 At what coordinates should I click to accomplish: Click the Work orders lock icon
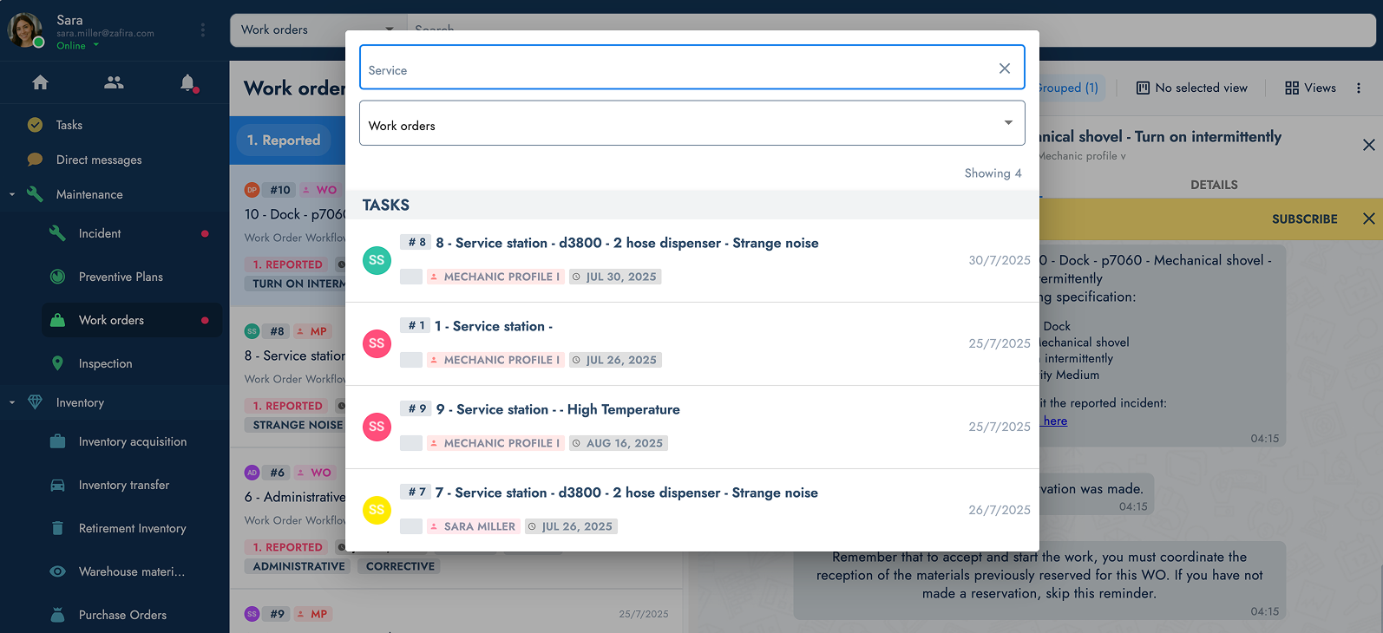click(x=57, y=320)
